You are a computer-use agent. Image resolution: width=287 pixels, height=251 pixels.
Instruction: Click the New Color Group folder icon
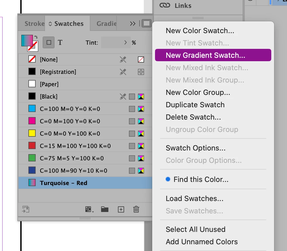pyautogui.click(x=105, y=209)
